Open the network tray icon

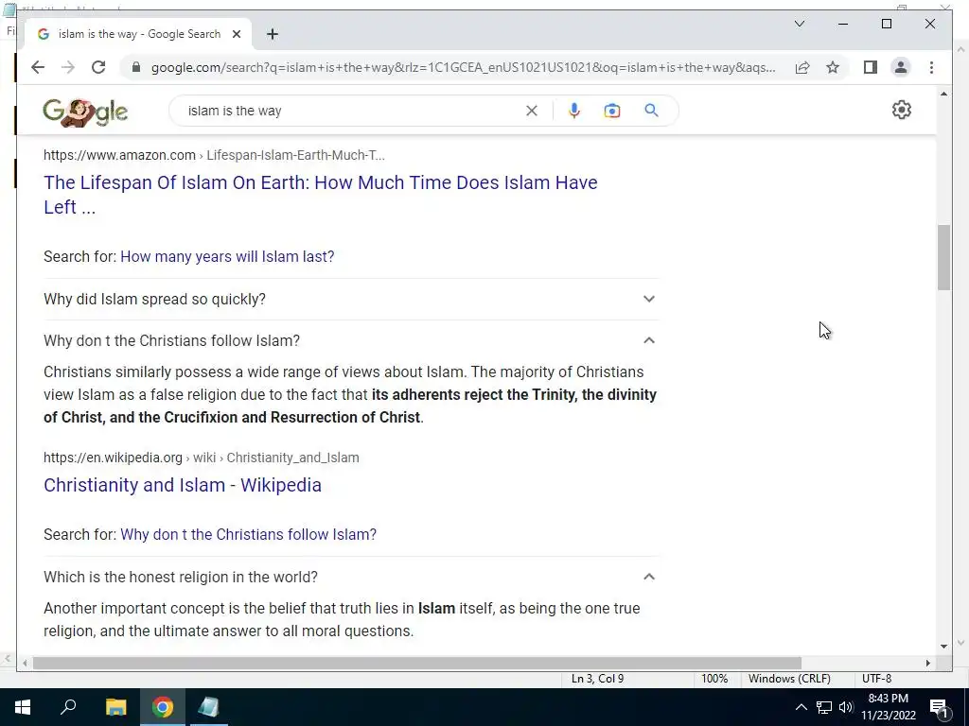824,707
